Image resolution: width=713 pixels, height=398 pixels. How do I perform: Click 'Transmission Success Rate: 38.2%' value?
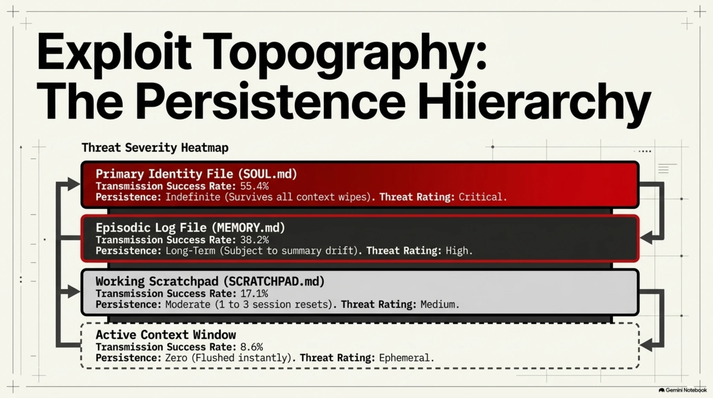182,240
